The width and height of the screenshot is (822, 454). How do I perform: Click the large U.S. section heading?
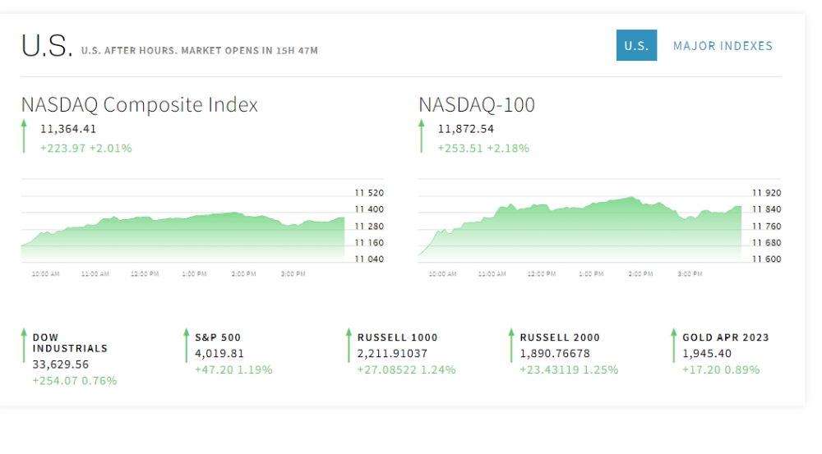click(46, 45)
